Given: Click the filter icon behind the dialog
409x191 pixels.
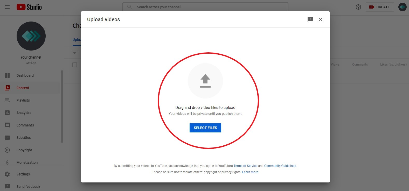Looking at the screenshot, I should click(75, 52).
